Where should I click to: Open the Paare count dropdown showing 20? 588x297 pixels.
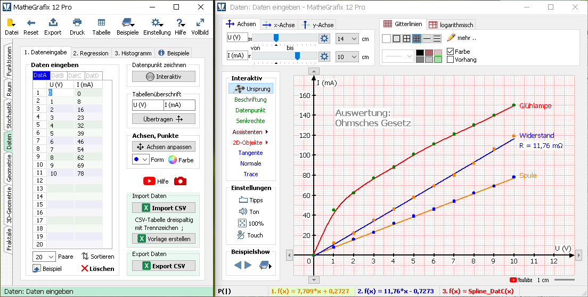(44, 257)
